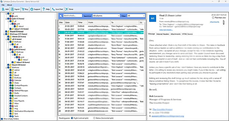Click the paperclip attachment icon
The height and width of the screenshot is (121, 229).
point(224,22)
